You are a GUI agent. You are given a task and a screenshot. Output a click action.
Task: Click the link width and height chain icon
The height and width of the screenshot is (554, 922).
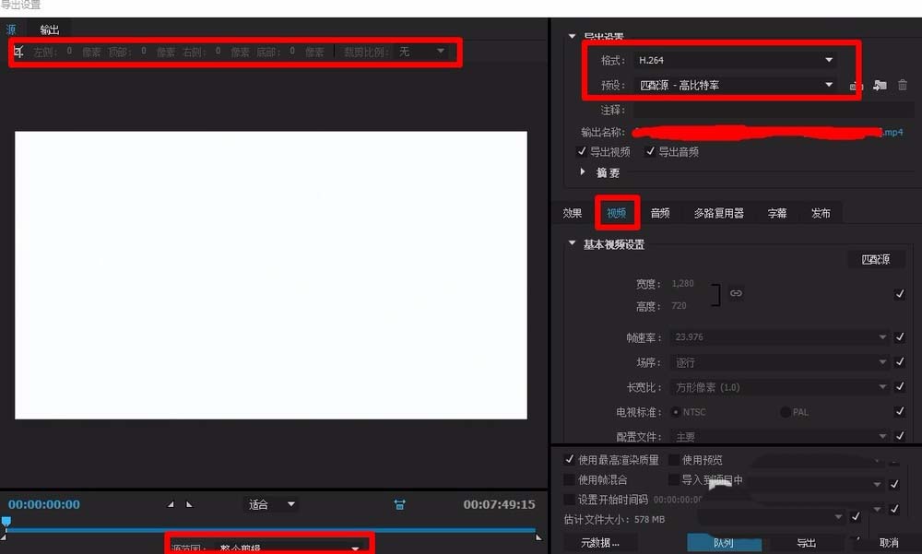736,293
